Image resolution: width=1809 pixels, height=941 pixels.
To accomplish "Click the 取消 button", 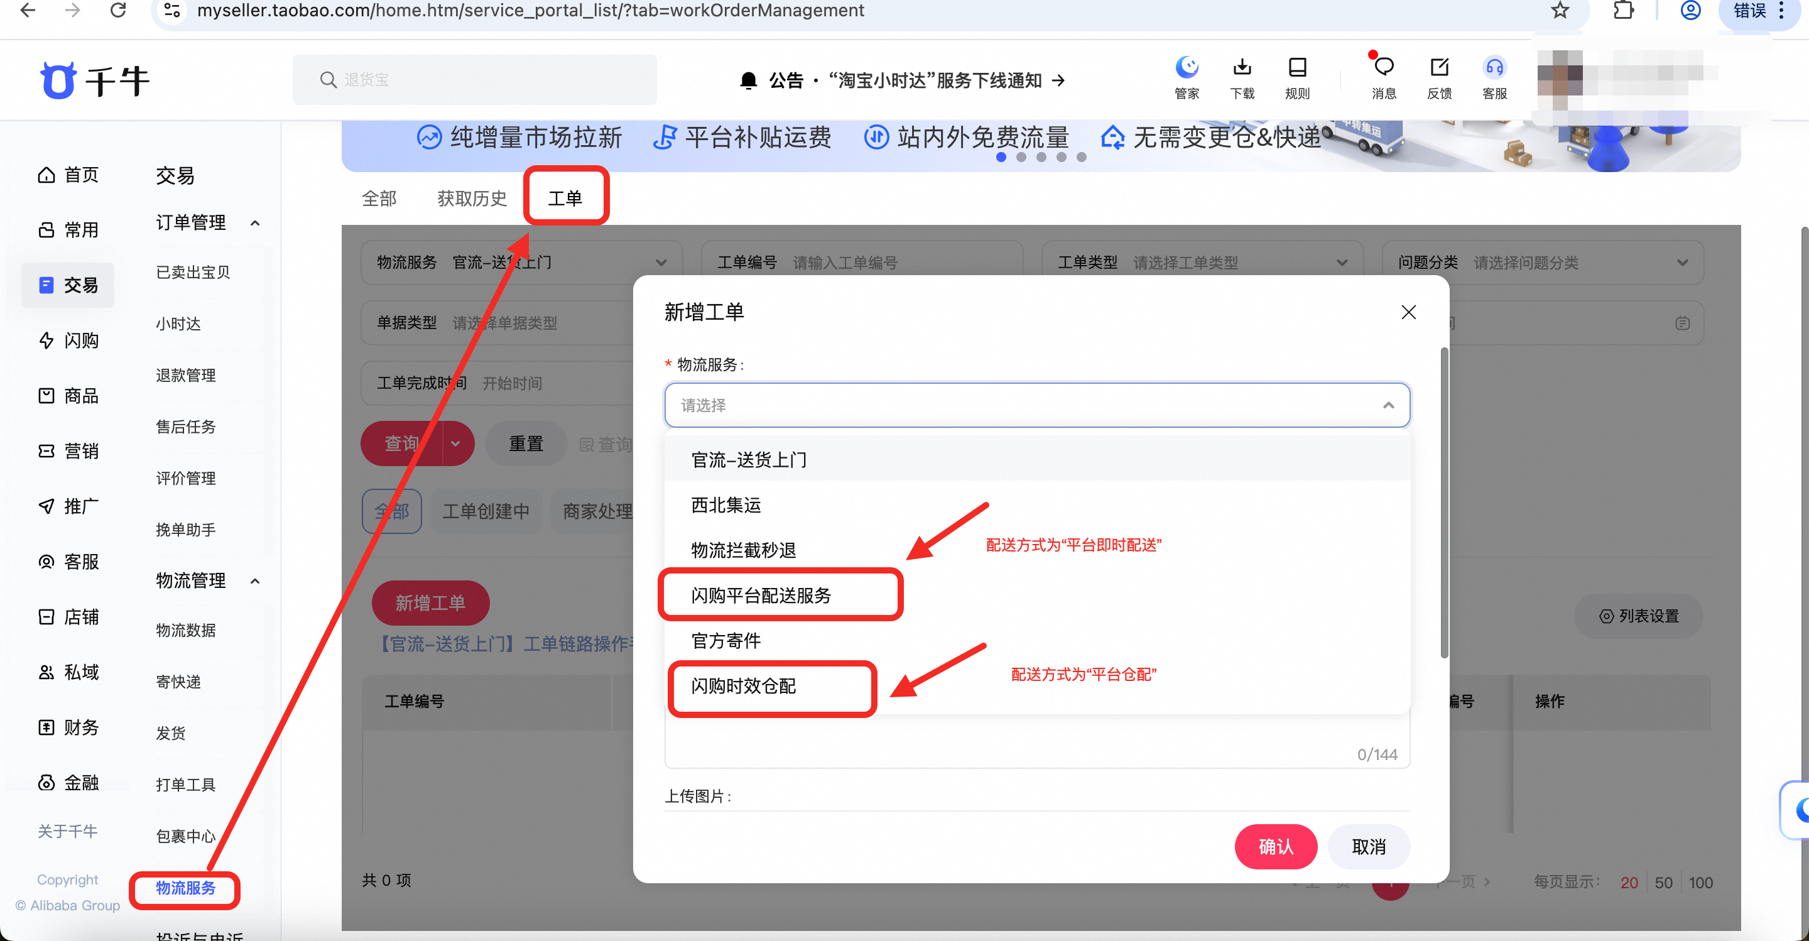I will (x=1369, y=847).
